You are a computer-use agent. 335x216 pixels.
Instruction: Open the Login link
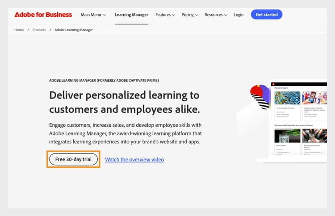239,15
